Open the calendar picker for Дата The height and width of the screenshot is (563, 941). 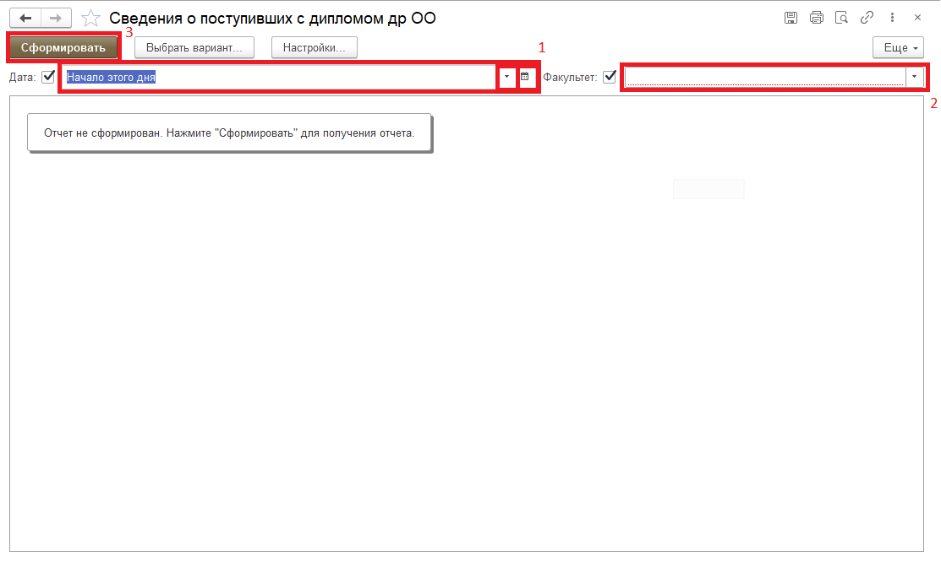click(525, 77)
